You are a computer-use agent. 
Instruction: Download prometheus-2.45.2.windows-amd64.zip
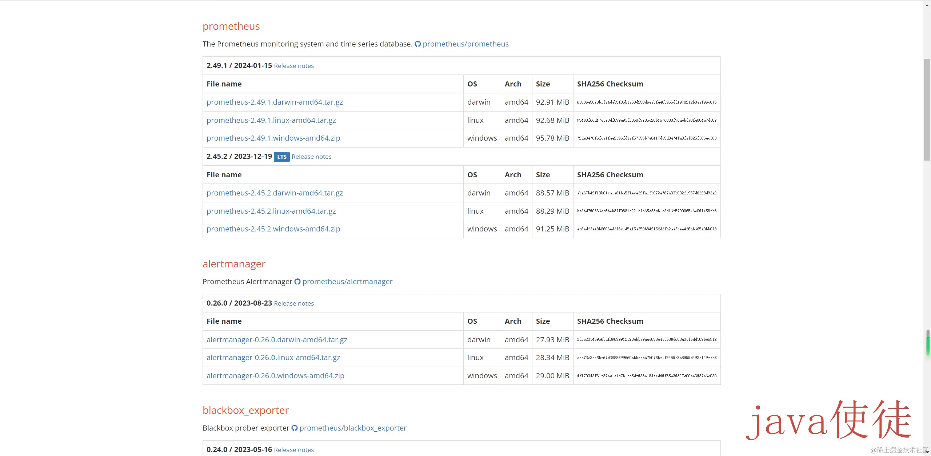(273, 229)
